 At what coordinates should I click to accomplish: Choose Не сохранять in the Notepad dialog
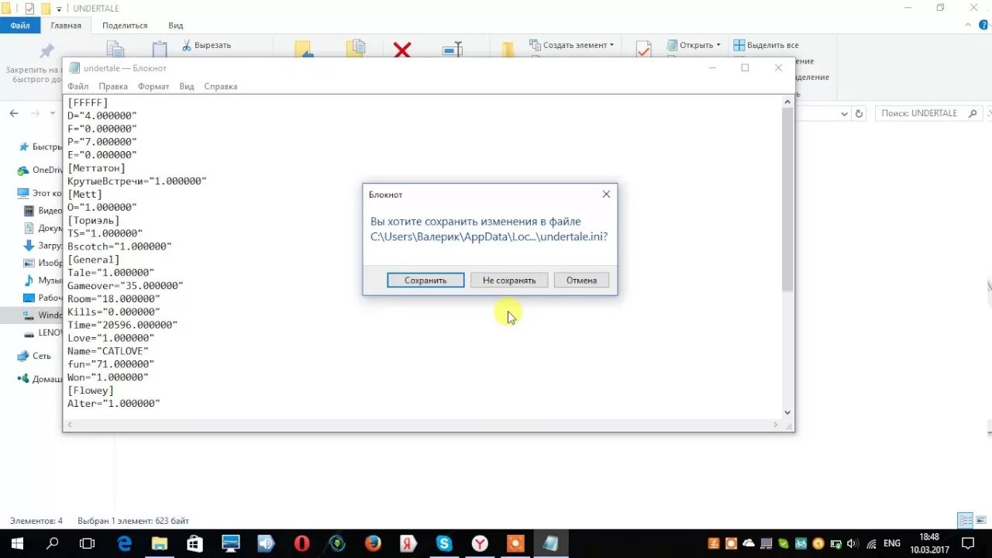[509, 280]
